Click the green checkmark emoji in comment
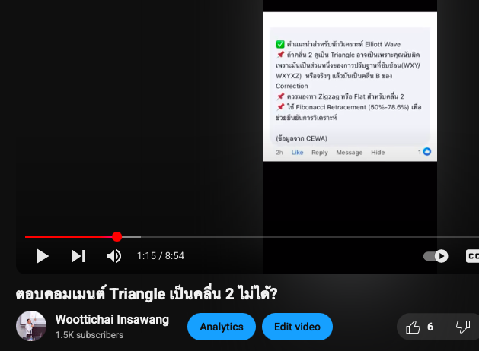The height and width of the screenshot is (351, 479). (280, 44)
